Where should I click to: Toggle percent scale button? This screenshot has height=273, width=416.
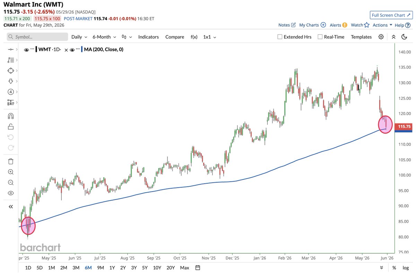click(394, 267)
